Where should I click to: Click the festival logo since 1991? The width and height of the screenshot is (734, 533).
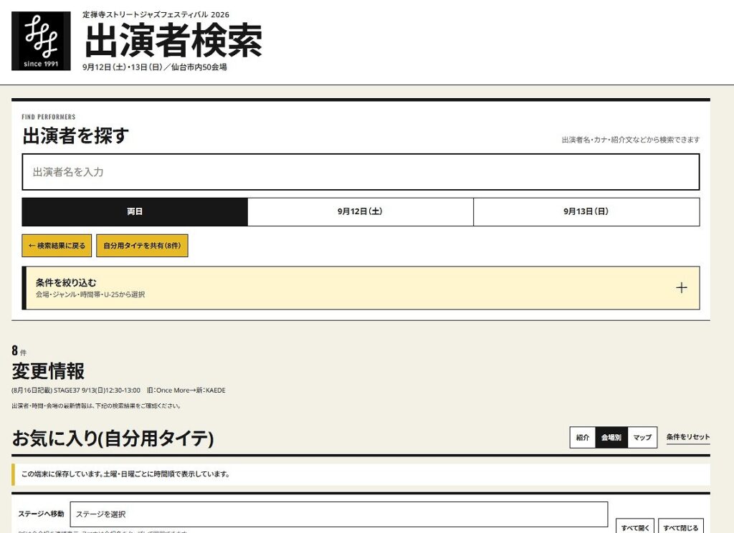(x=41, y=41)
